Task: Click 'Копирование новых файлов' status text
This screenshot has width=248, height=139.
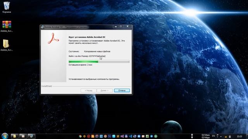Action: pyautogui.click(x=97, y=51)
